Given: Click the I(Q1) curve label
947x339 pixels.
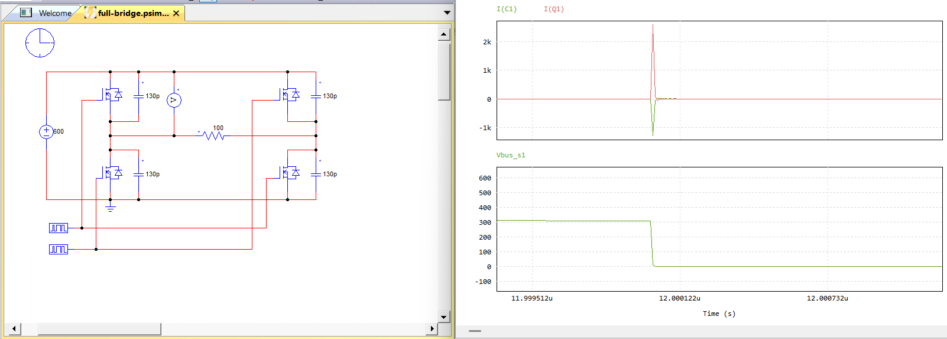Looking at the screenshot, I should (x=554, y=9).
